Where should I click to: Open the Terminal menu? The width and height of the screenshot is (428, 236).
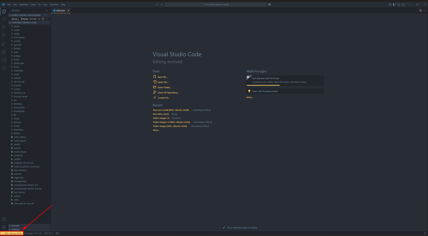pos(54,5)
